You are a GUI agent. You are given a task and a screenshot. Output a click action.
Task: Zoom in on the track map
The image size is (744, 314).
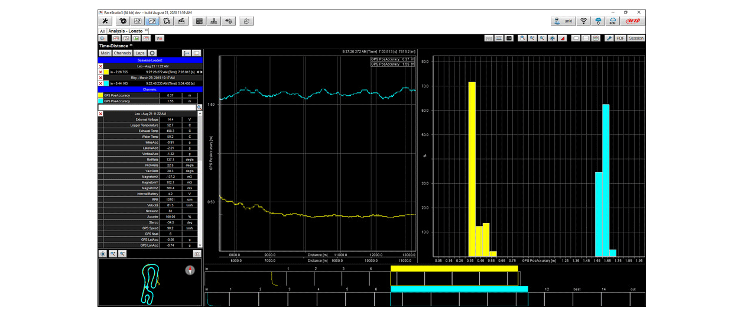point(112,254)
